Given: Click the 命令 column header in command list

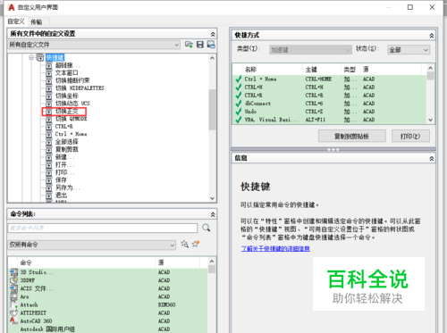Looking at the screenshot, I should coord(87,262).
